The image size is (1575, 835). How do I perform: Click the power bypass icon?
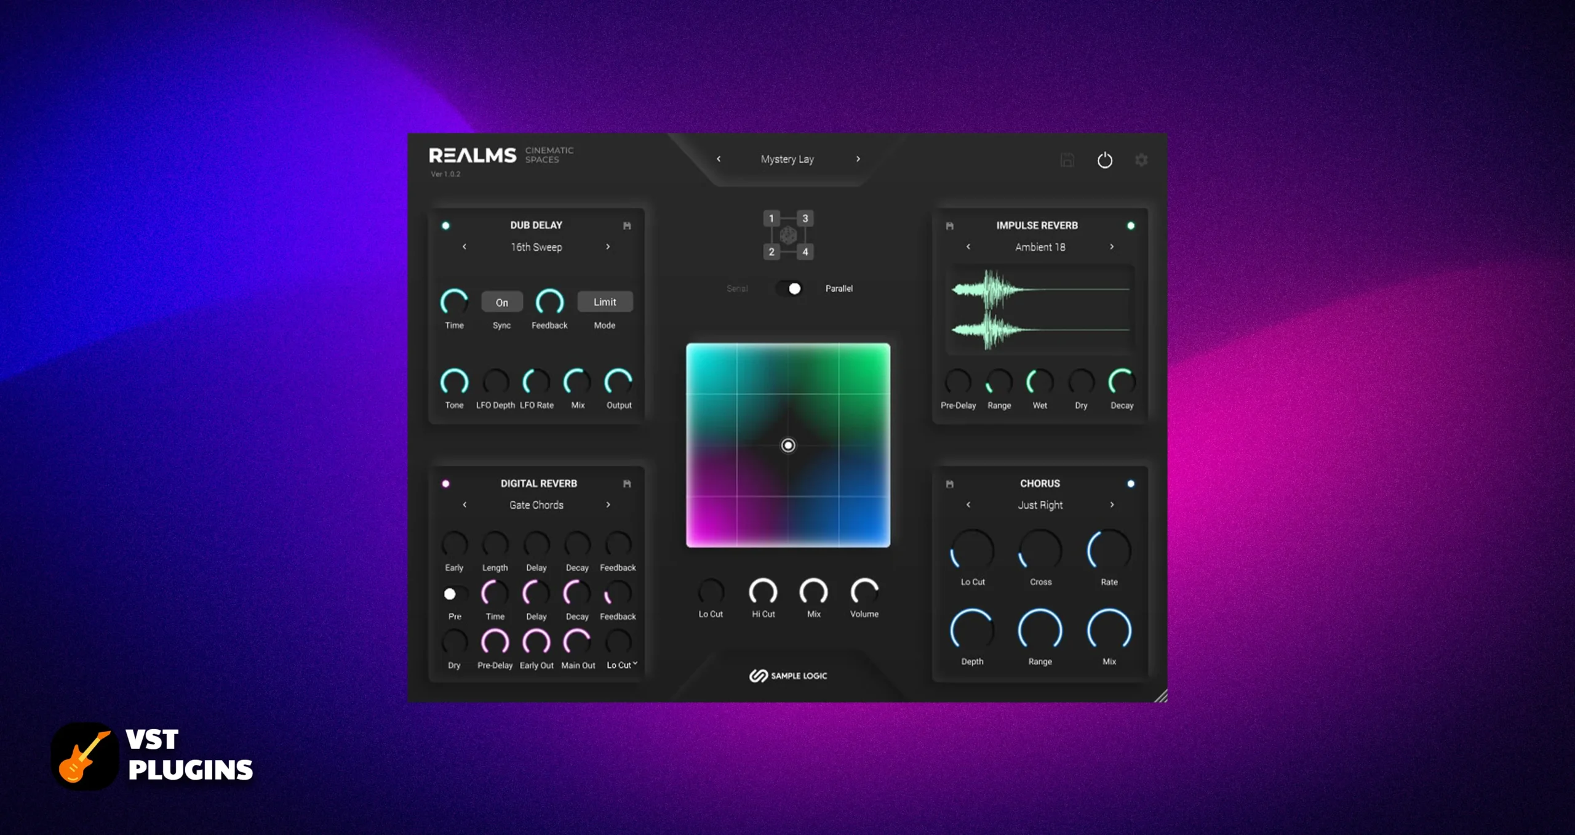(x=1104, y=161)
